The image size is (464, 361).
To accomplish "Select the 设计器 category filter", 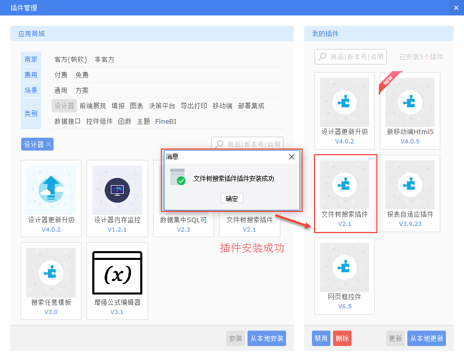I will point(64,106).
